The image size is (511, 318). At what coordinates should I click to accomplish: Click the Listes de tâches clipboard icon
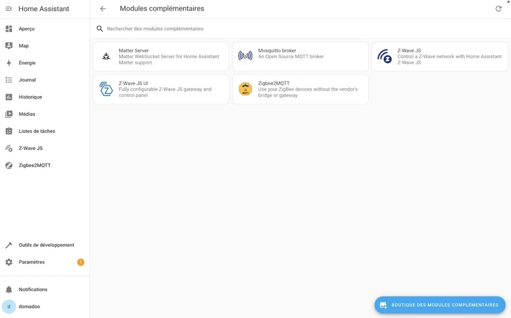point(9,131)
